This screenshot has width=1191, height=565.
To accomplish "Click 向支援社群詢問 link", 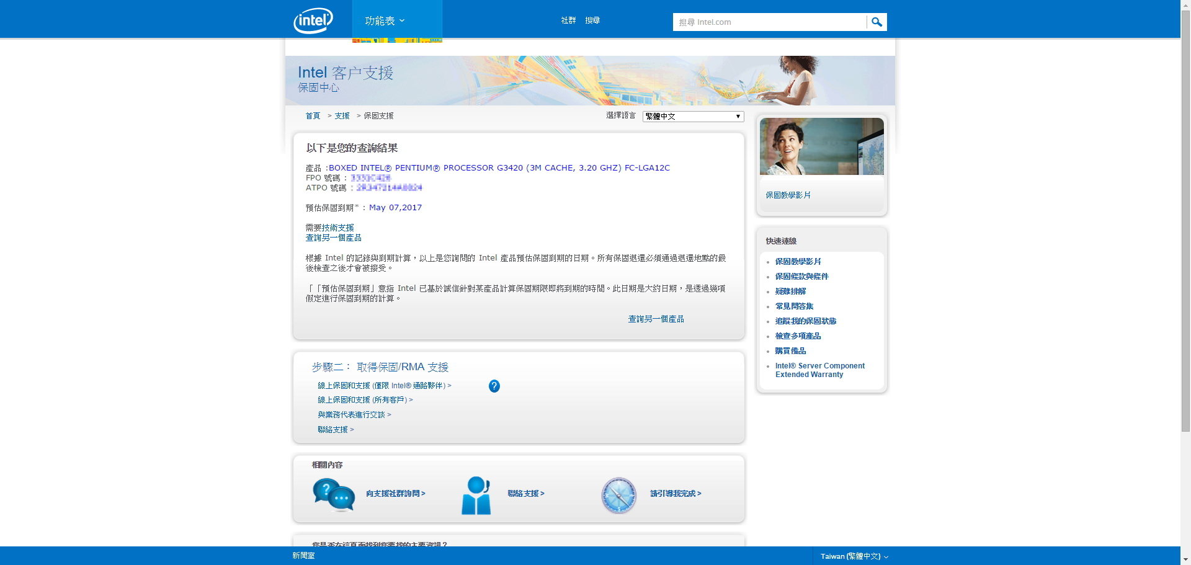I will click(x=396, y=494).
